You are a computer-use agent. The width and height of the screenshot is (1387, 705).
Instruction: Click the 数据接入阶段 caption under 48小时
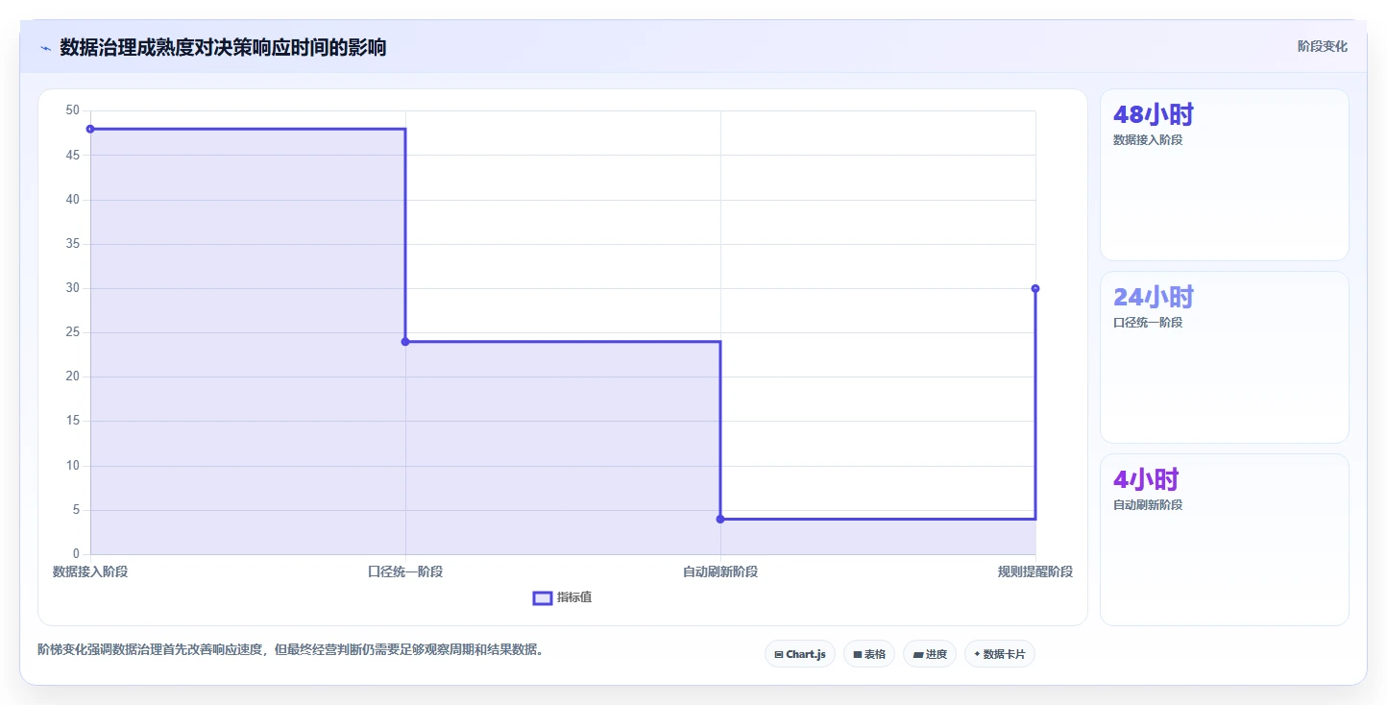(1148, 140)
